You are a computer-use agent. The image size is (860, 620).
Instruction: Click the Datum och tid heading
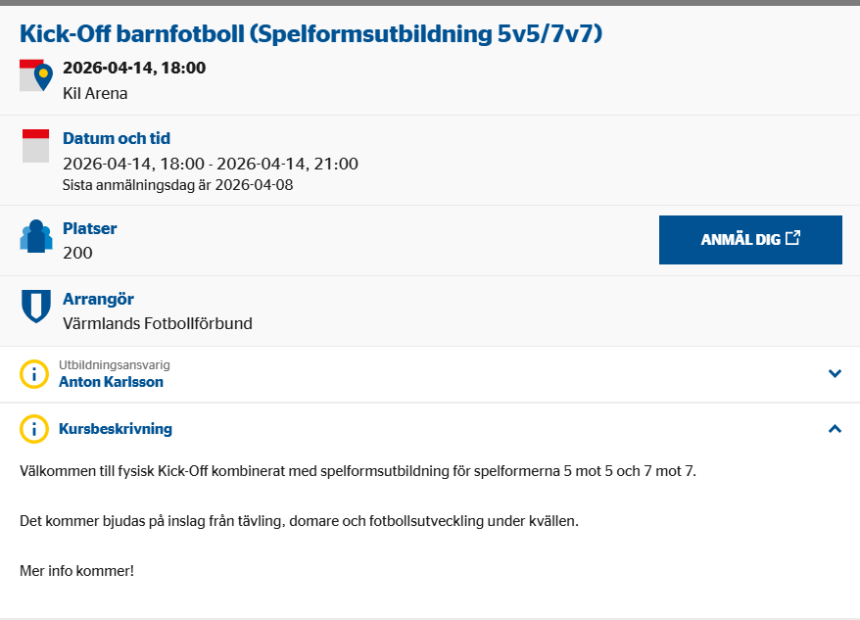(x=117, y=138)
